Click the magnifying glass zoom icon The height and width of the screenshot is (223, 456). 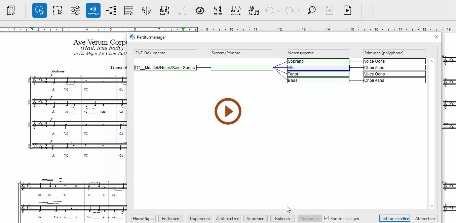pos(312,10)
